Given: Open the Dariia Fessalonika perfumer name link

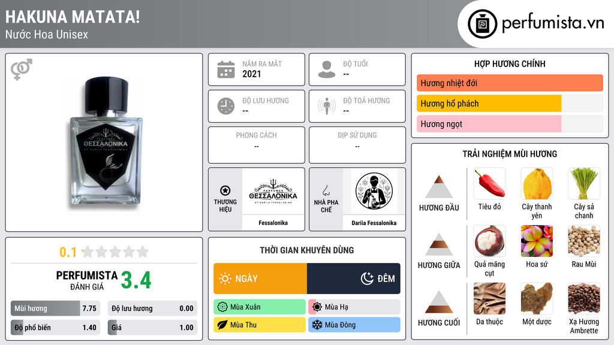Looking at the screenshot, I should coord(374,223).
